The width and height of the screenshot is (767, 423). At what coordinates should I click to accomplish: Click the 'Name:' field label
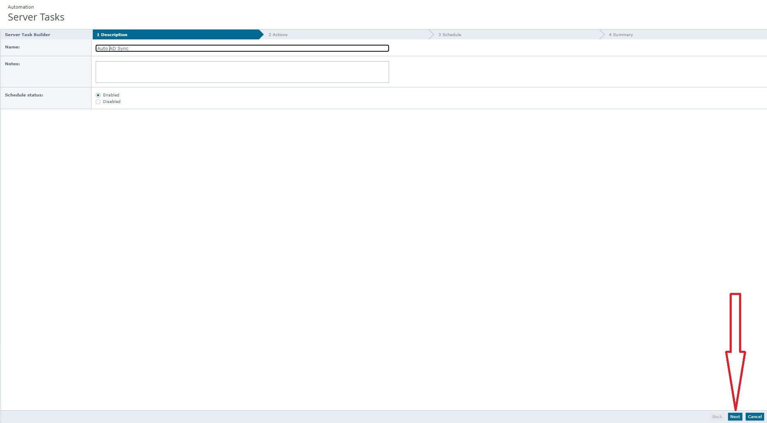(x=12, y=47)
